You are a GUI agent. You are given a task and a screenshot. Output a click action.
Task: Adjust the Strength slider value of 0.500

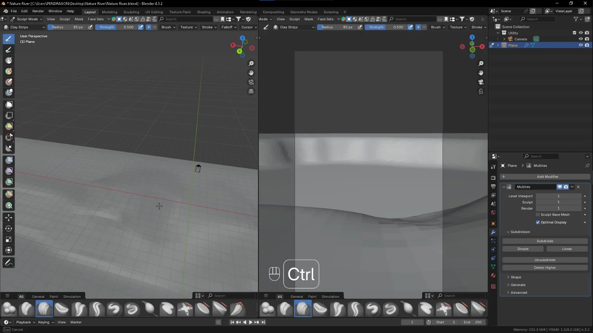(119, 27)
